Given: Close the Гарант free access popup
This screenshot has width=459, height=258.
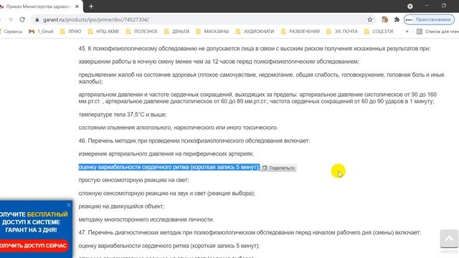Looking at the screenshot, I should coord(69,205).
